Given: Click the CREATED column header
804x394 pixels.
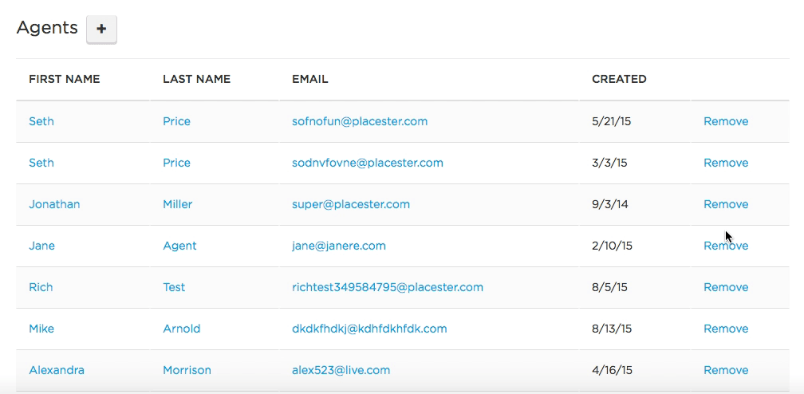Looking at the screenshot, I should pyautogui.click(x=619, y=80).
